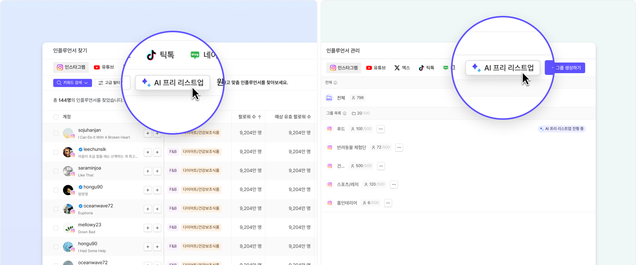The image size is (636, 265).
Task: Click the 100/500 member count of 푸드
Action: click(x=361, y=129)
